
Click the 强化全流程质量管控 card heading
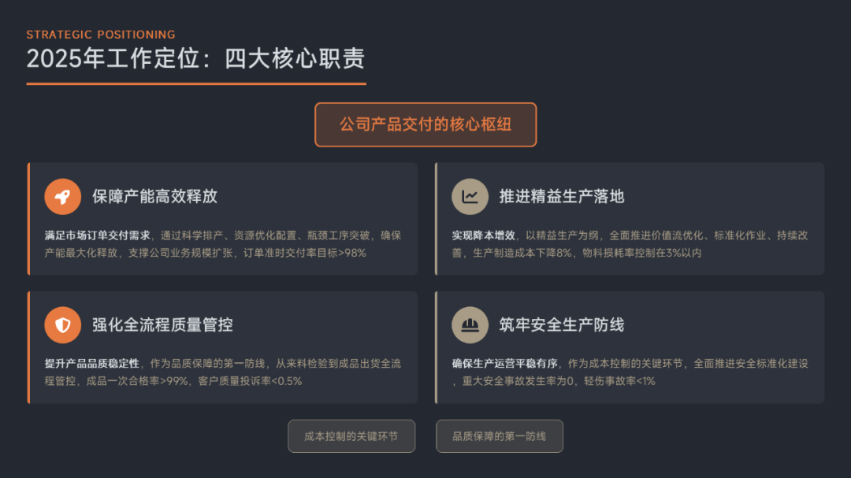162,325
